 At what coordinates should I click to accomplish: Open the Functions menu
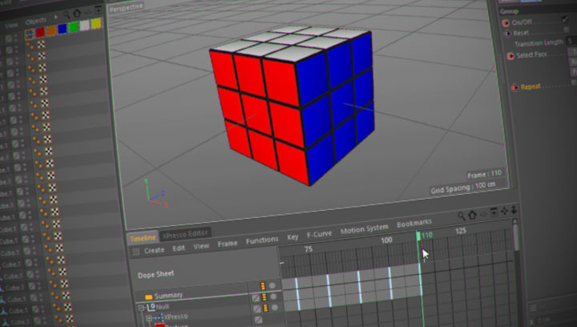click(262, 240)
